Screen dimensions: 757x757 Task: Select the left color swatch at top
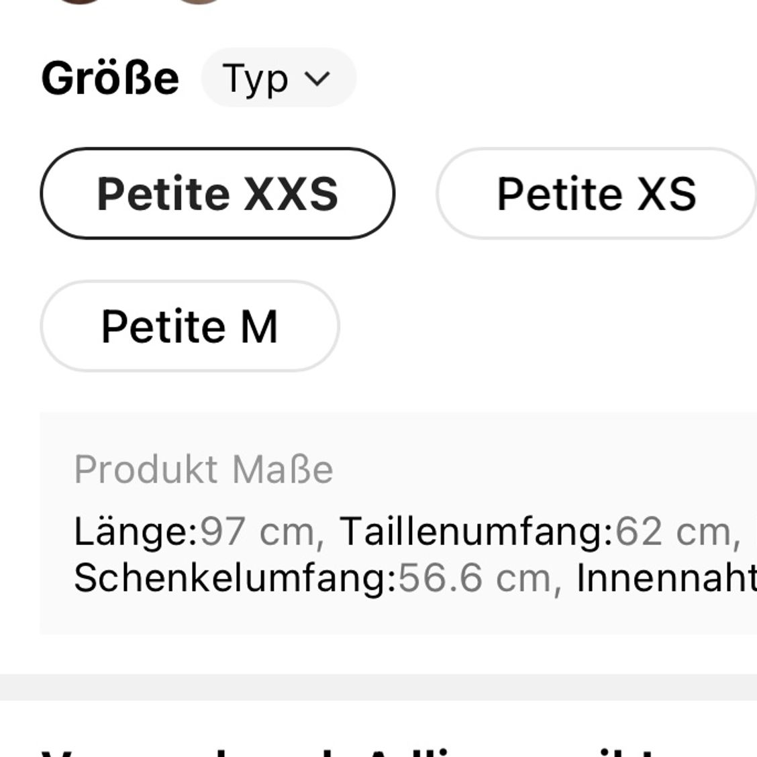(x=80, y=1)
